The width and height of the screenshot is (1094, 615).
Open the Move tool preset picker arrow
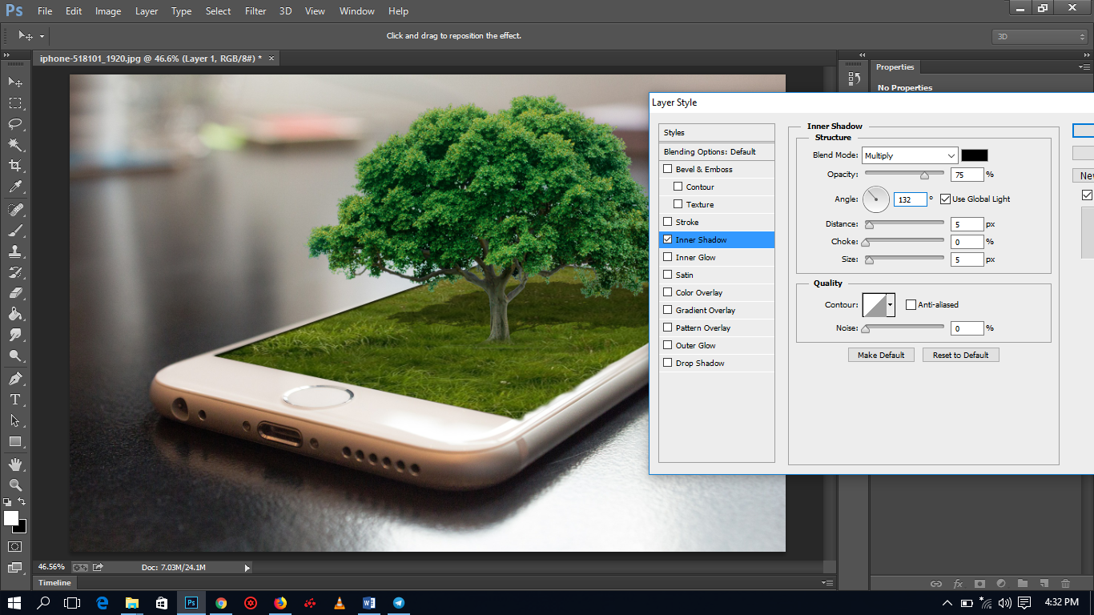[42, 36]
